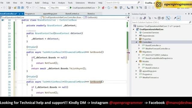Close the BrandController.cs tab
Image resolution: width=192 pixels, height=108 pixels.
22,14
